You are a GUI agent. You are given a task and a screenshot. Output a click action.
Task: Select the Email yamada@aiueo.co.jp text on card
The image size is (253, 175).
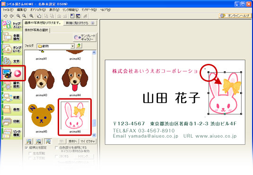[x=145, y=136]
